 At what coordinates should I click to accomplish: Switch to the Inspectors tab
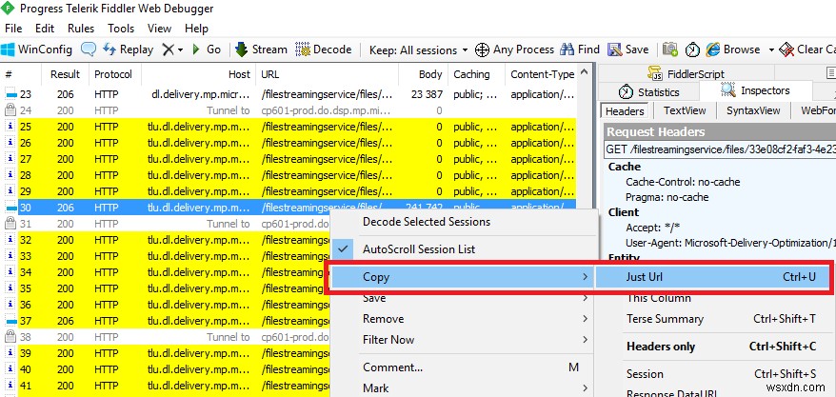755,90
